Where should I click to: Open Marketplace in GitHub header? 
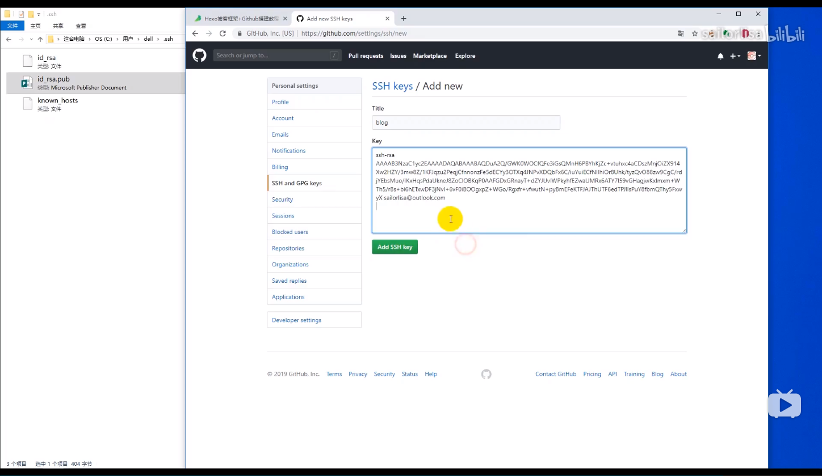[x=430, y=56]
